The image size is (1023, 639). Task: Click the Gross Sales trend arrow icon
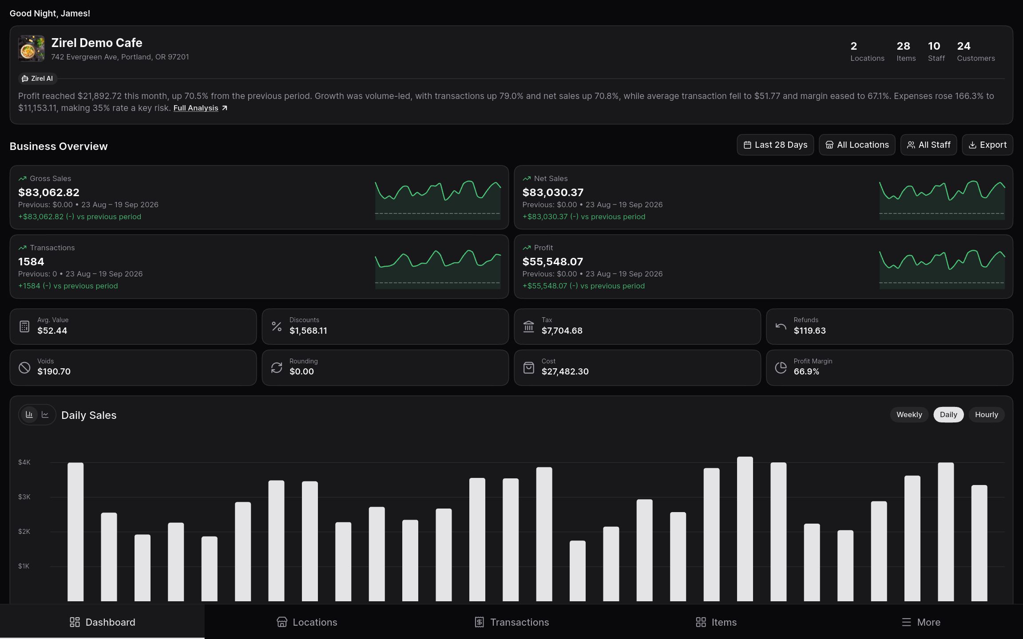point(22,178)
